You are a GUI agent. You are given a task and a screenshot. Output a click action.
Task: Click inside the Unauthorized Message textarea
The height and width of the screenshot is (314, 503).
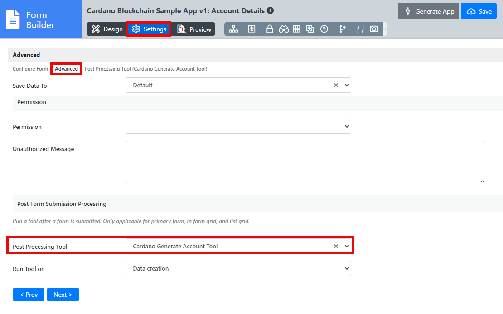click(305, 162)
